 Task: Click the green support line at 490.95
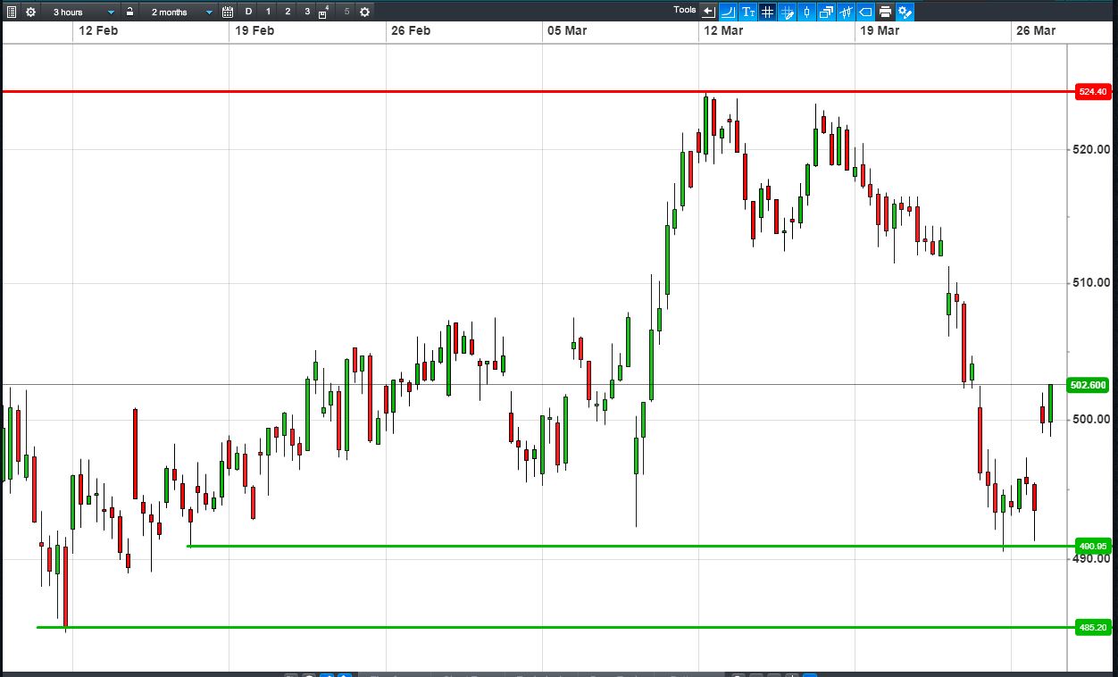tap(630, 546)
